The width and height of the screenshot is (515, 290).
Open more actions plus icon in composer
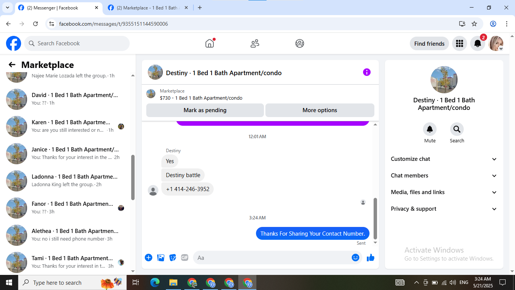tap(149, 258)
